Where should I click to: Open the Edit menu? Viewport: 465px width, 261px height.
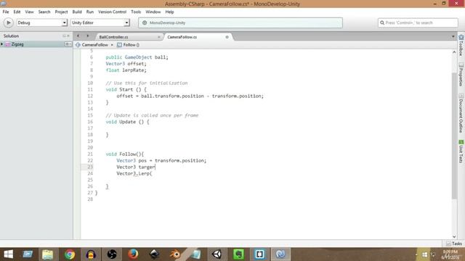coord(17,12)
